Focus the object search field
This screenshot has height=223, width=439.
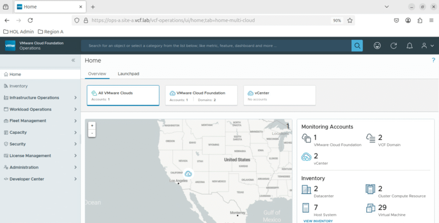pyautogui.click(x=216, y=45)
